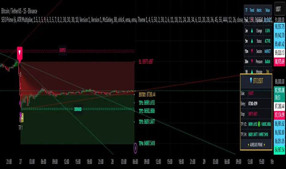Screen dimensions: 286x169
Task: Click the TP3: 86051.0477 label
Action: click(x=147, y=122)
